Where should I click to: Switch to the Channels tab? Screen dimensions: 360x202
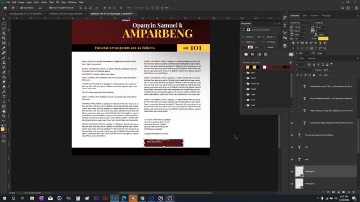pos(312,58)
